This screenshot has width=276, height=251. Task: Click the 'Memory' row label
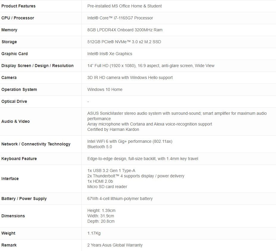point(9,30)
